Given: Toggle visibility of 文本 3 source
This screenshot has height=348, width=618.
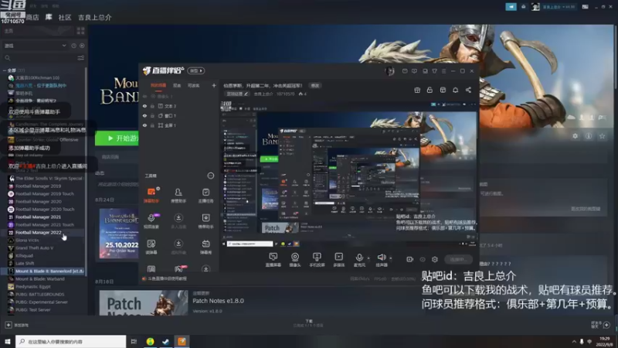Looking at the screenshot, I should coord(145,106).
